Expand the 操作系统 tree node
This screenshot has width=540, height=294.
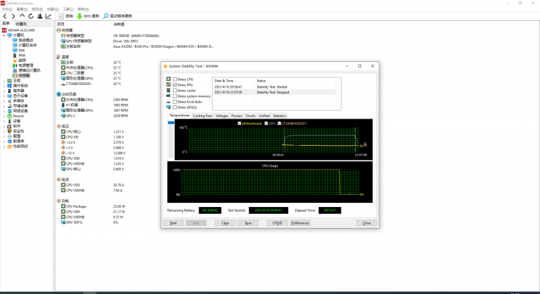click(x=4, y=86)
